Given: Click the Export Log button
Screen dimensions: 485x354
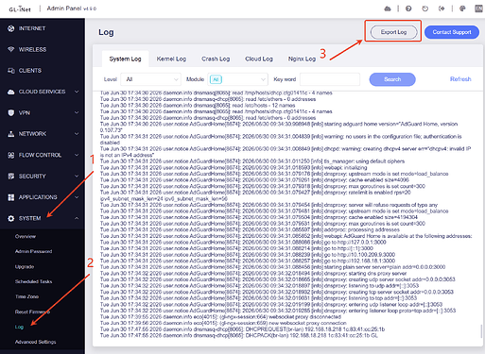Looking at the screenshot, I should click(x=393, y=32).
